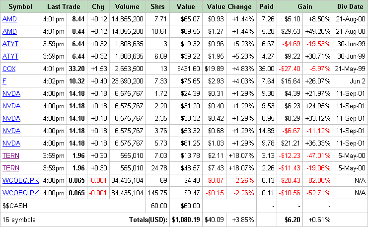Select COX last trade price 33.20

coord(77,69)
